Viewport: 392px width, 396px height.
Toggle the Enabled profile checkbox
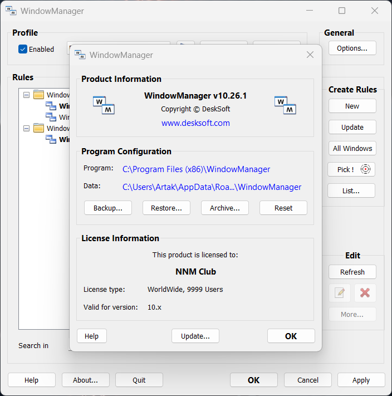click(23, 49)
